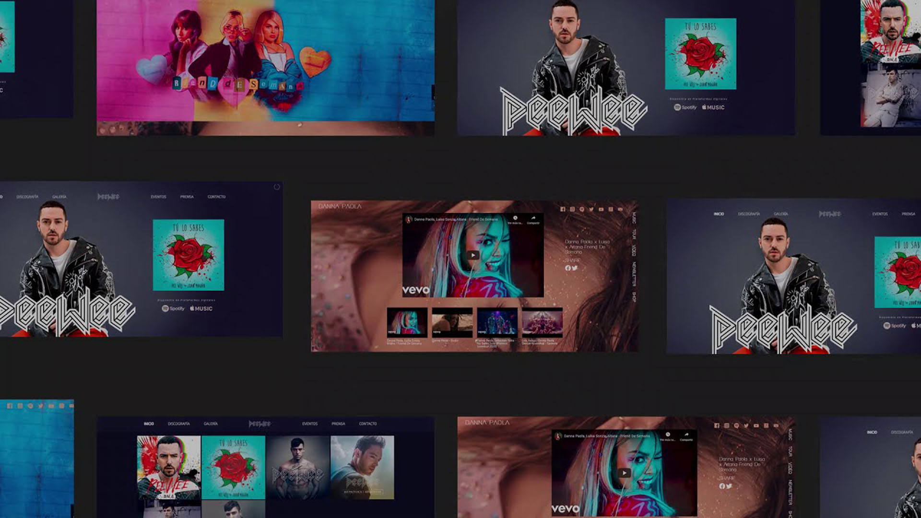Click DANNA PAOLA logo in center mockup
Image resolution: width=921 pixels, height=518 pixels.
340,206
